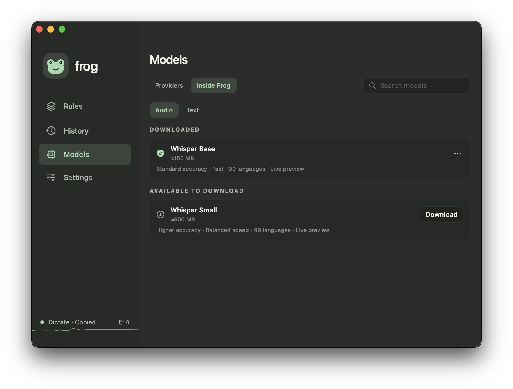Click the Rules layers icon
The width and height of the screenshot is (513, 389).
[x=51, y=106]
